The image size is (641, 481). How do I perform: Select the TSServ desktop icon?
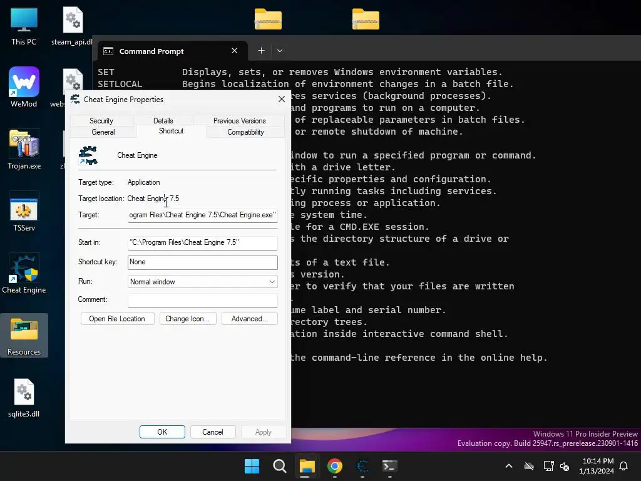tap(24, 212)
